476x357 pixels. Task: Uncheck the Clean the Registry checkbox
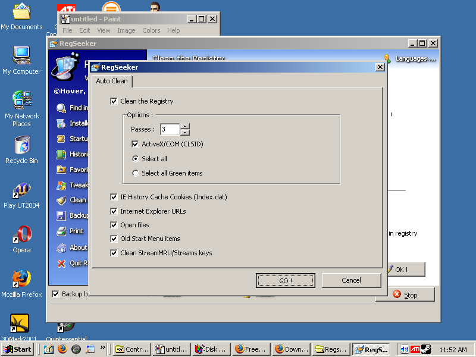click(x=114, y=102)
